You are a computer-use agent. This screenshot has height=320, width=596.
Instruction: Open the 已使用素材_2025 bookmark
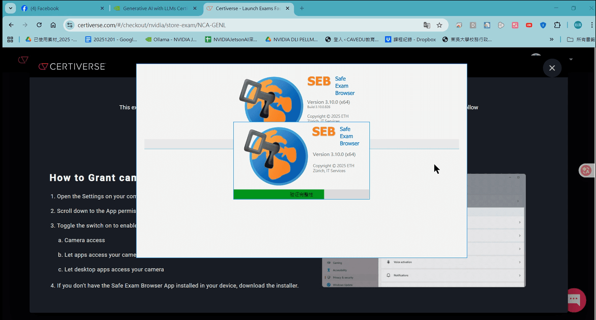[51, 39]
